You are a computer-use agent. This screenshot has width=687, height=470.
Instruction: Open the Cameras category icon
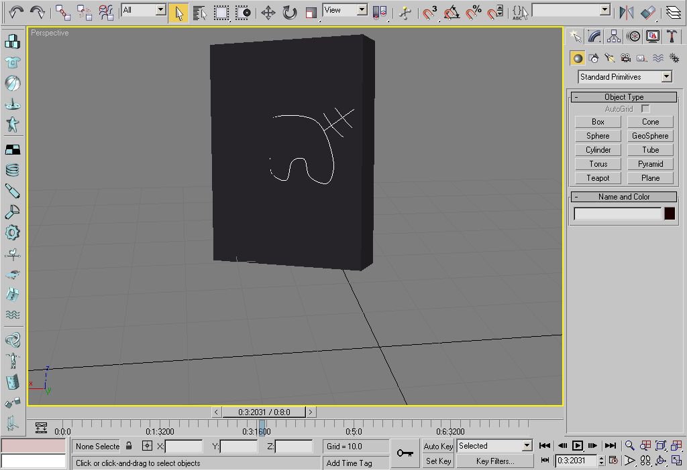[x=625, y=58]
